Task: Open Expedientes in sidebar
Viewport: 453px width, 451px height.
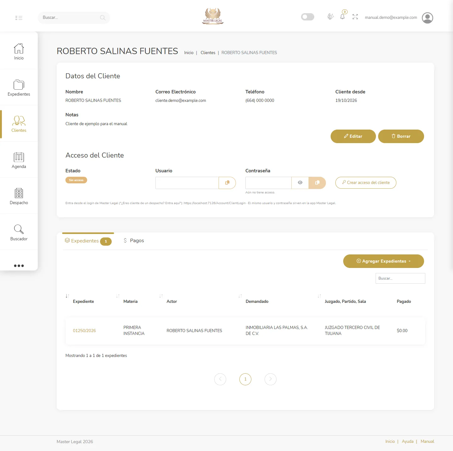Action: click(19, 87)
